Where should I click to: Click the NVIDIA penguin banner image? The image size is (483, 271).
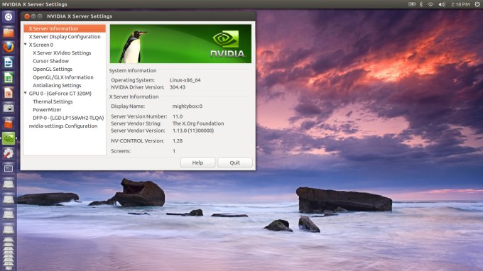pyautogui.click(x=180, y=44)
